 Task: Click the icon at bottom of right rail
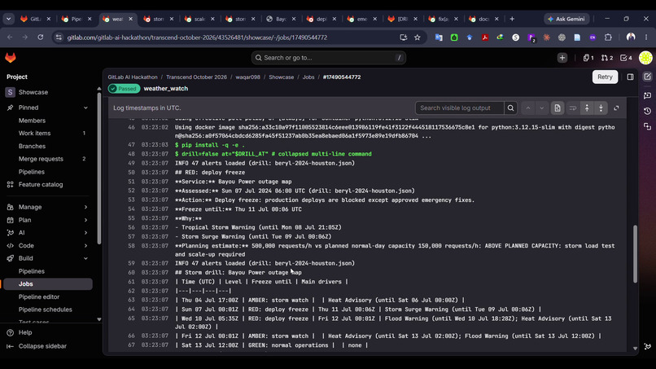click(x=647, y=346)
